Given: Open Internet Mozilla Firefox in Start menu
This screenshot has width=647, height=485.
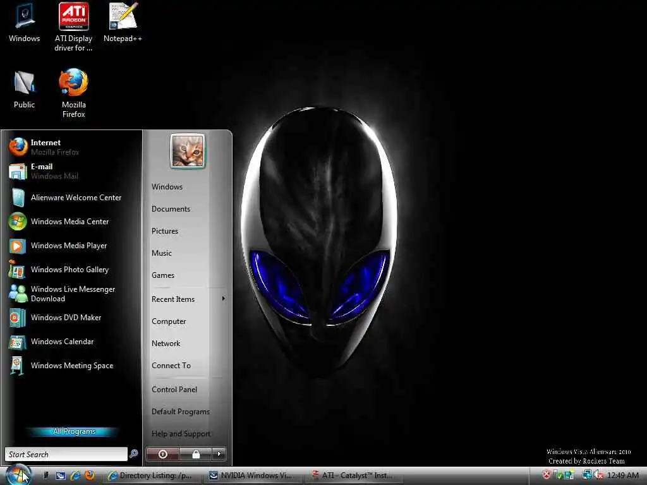Looking at the screenshot, I should coord(71,147).
